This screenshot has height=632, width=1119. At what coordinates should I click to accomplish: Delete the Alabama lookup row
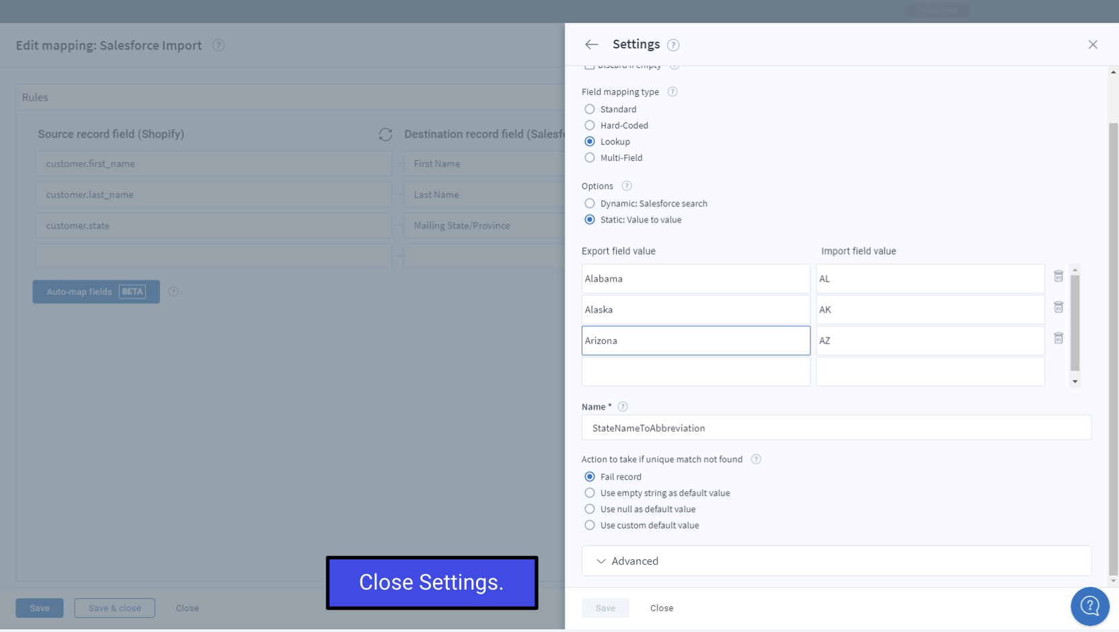click(x=1058, y=276)
